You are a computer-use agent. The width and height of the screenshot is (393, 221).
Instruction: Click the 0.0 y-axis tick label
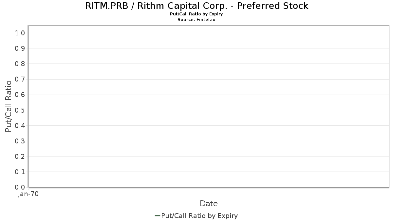click(x=20, y=187)
